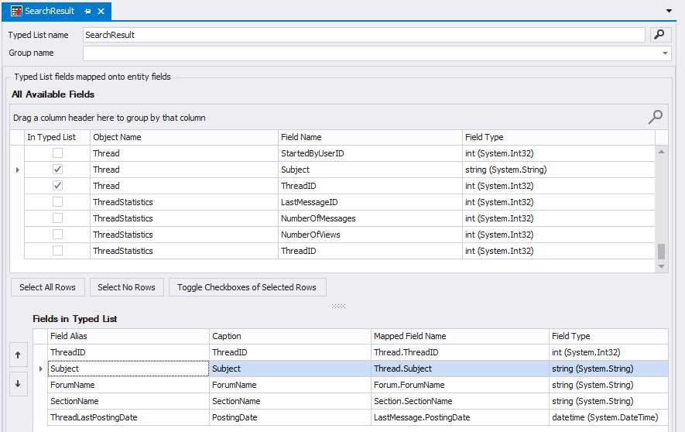Click the Forum.ForumName mapped field cell

460,385
